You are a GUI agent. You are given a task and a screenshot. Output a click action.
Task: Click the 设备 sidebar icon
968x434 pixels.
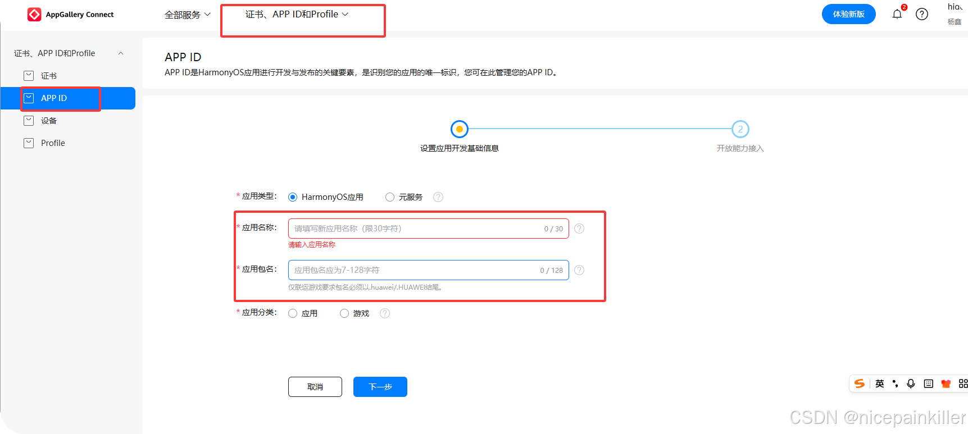[29, 121]
